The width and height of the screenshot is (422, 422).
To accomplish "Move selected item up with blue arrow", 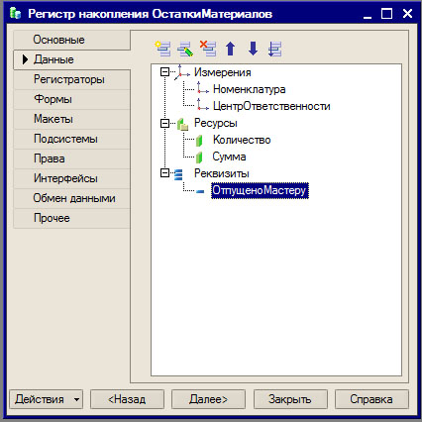I will [x=231, y=49].
